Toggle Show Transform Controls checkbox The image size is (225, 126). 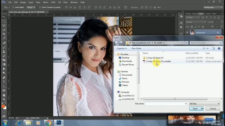click(x=40, y=7)
